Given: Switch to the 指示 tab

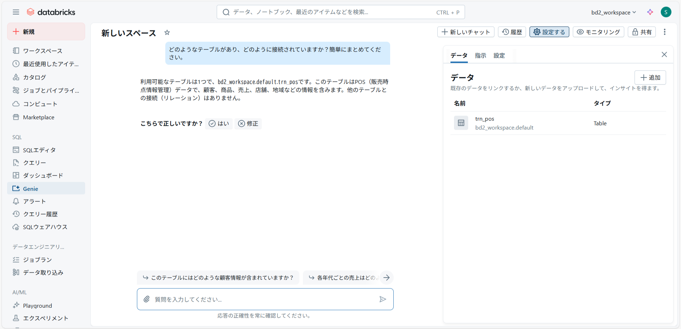Looking at the screenshot, I should point(480,56).
